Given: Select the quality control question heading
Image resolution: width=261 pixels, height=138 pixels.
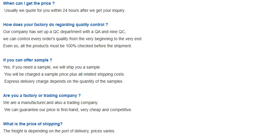Looking at the screenshot, I should coord(56,25).
